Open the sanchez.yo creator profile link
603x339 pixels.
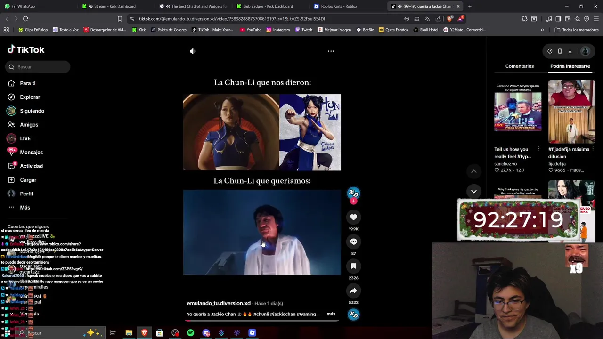click(505, 164)
